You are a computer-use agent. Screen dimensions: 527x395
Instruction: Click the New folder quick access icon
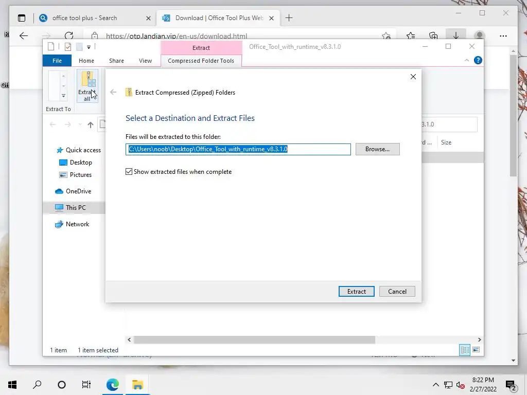[79, 47]
